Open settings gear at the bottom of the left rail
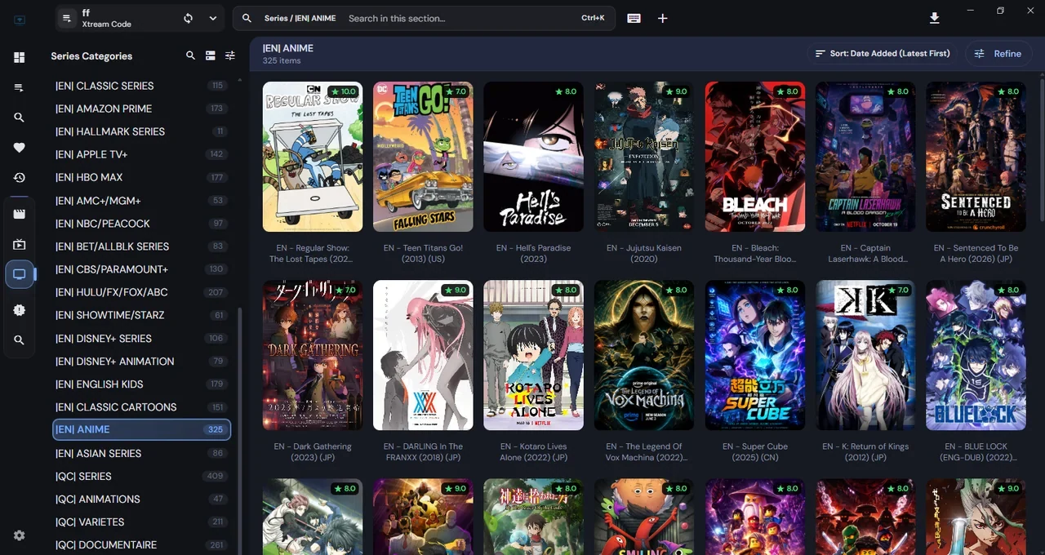1045x555 pixels. pos(20,535)
